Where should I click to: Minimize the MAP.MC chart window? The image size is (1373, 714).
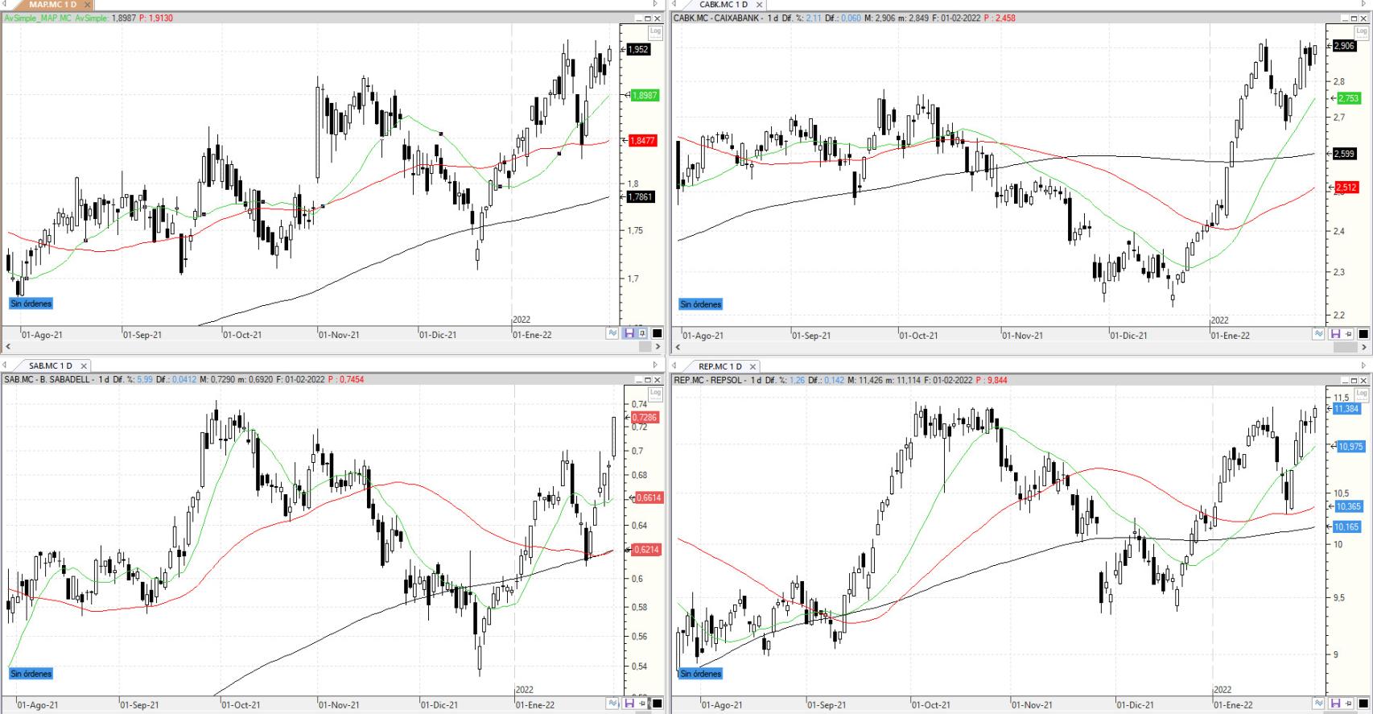[x=639, y=18]
